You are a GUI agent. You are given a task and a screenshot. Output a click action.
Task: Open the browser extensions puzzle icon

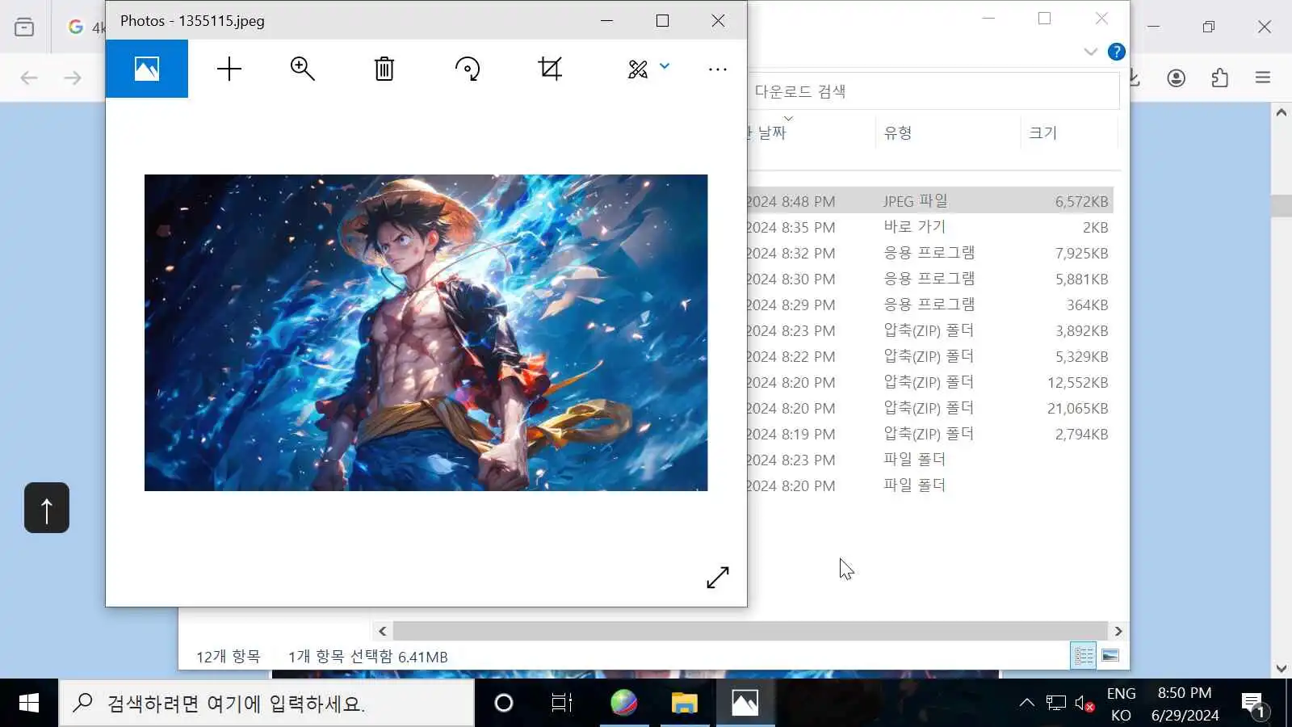click(x=1220, y=78)
